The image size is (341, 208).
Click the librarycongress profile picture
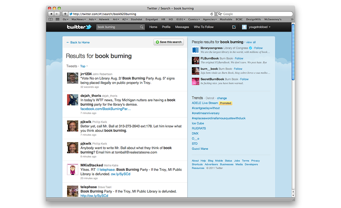tap(195, 50)
